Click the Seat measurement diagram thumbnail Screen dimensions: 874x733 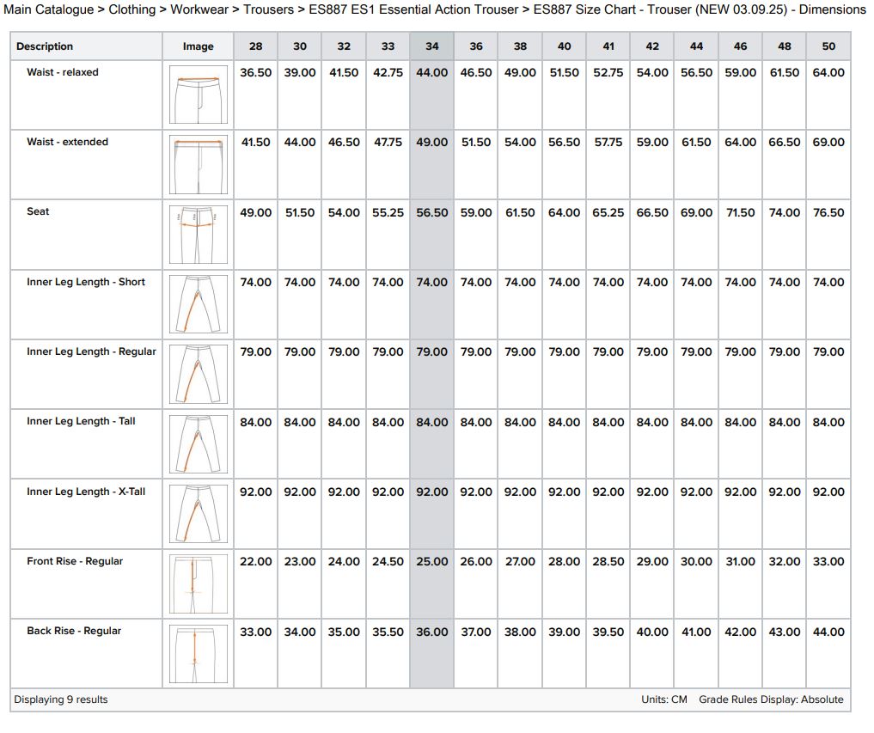click(198, 235)
